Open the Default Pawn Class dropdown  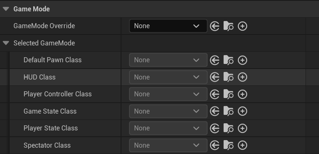(x=168, y=60)
